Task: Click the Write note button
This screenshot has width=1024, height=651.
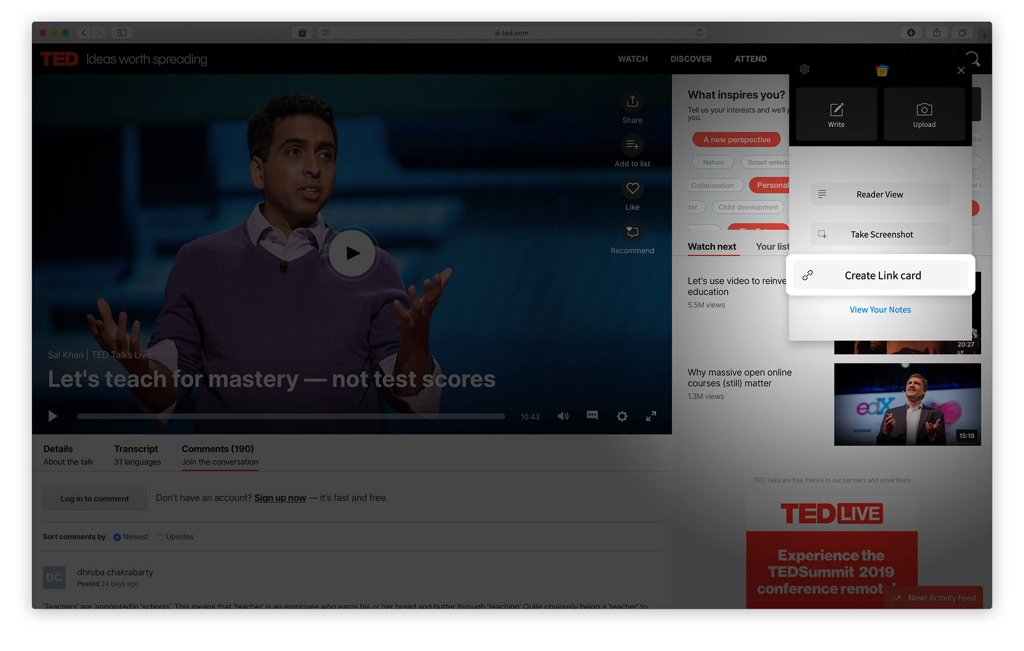Action: click(x=836, y=114)
